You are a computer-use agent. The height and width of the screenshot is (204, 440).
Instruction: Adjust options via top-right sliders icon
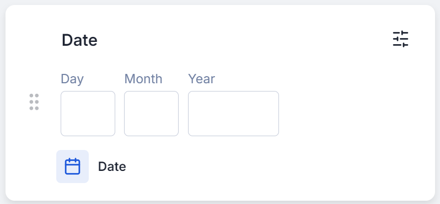pyautogui.click(x=400, y=39)
